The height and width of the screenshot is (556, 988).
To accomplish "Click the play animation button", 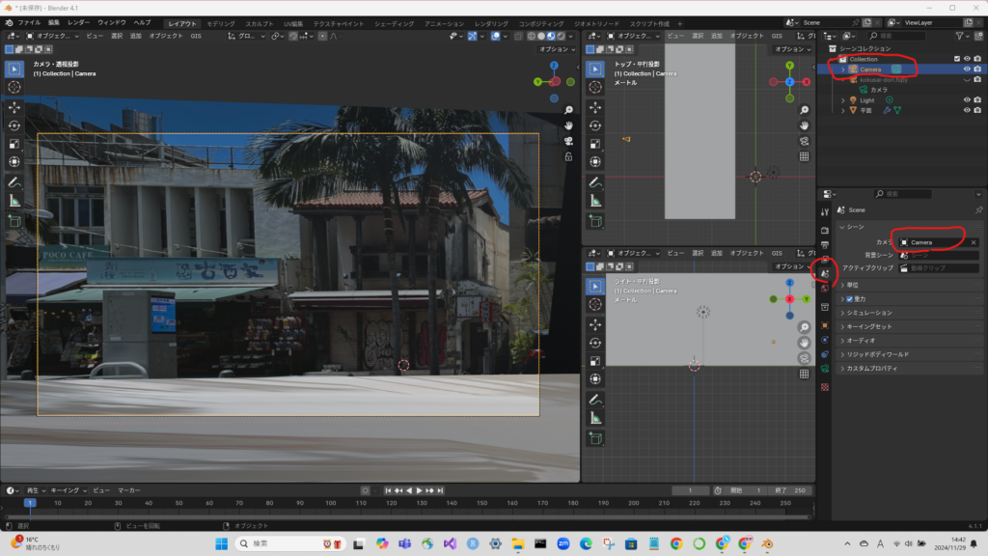I will pyautogui.click(x=418, y=490).
